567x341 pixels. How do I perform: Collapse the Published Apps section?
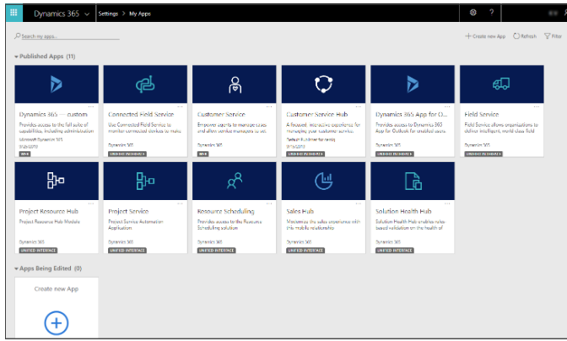coord(16,57)
